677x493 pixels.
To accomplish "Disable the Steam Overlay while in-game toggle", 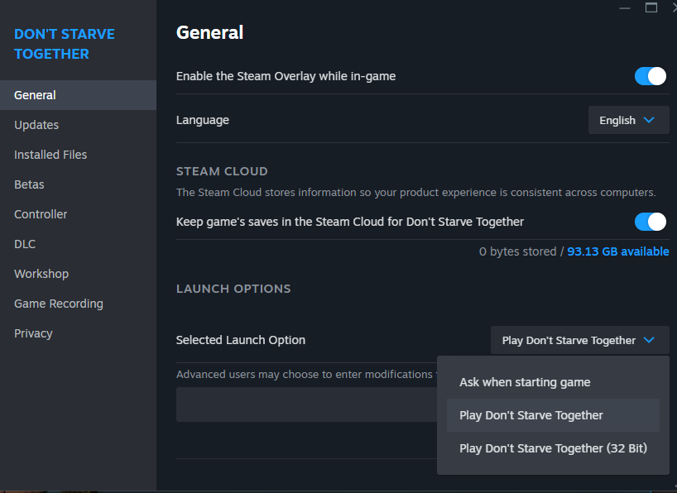I will [650, 76].
